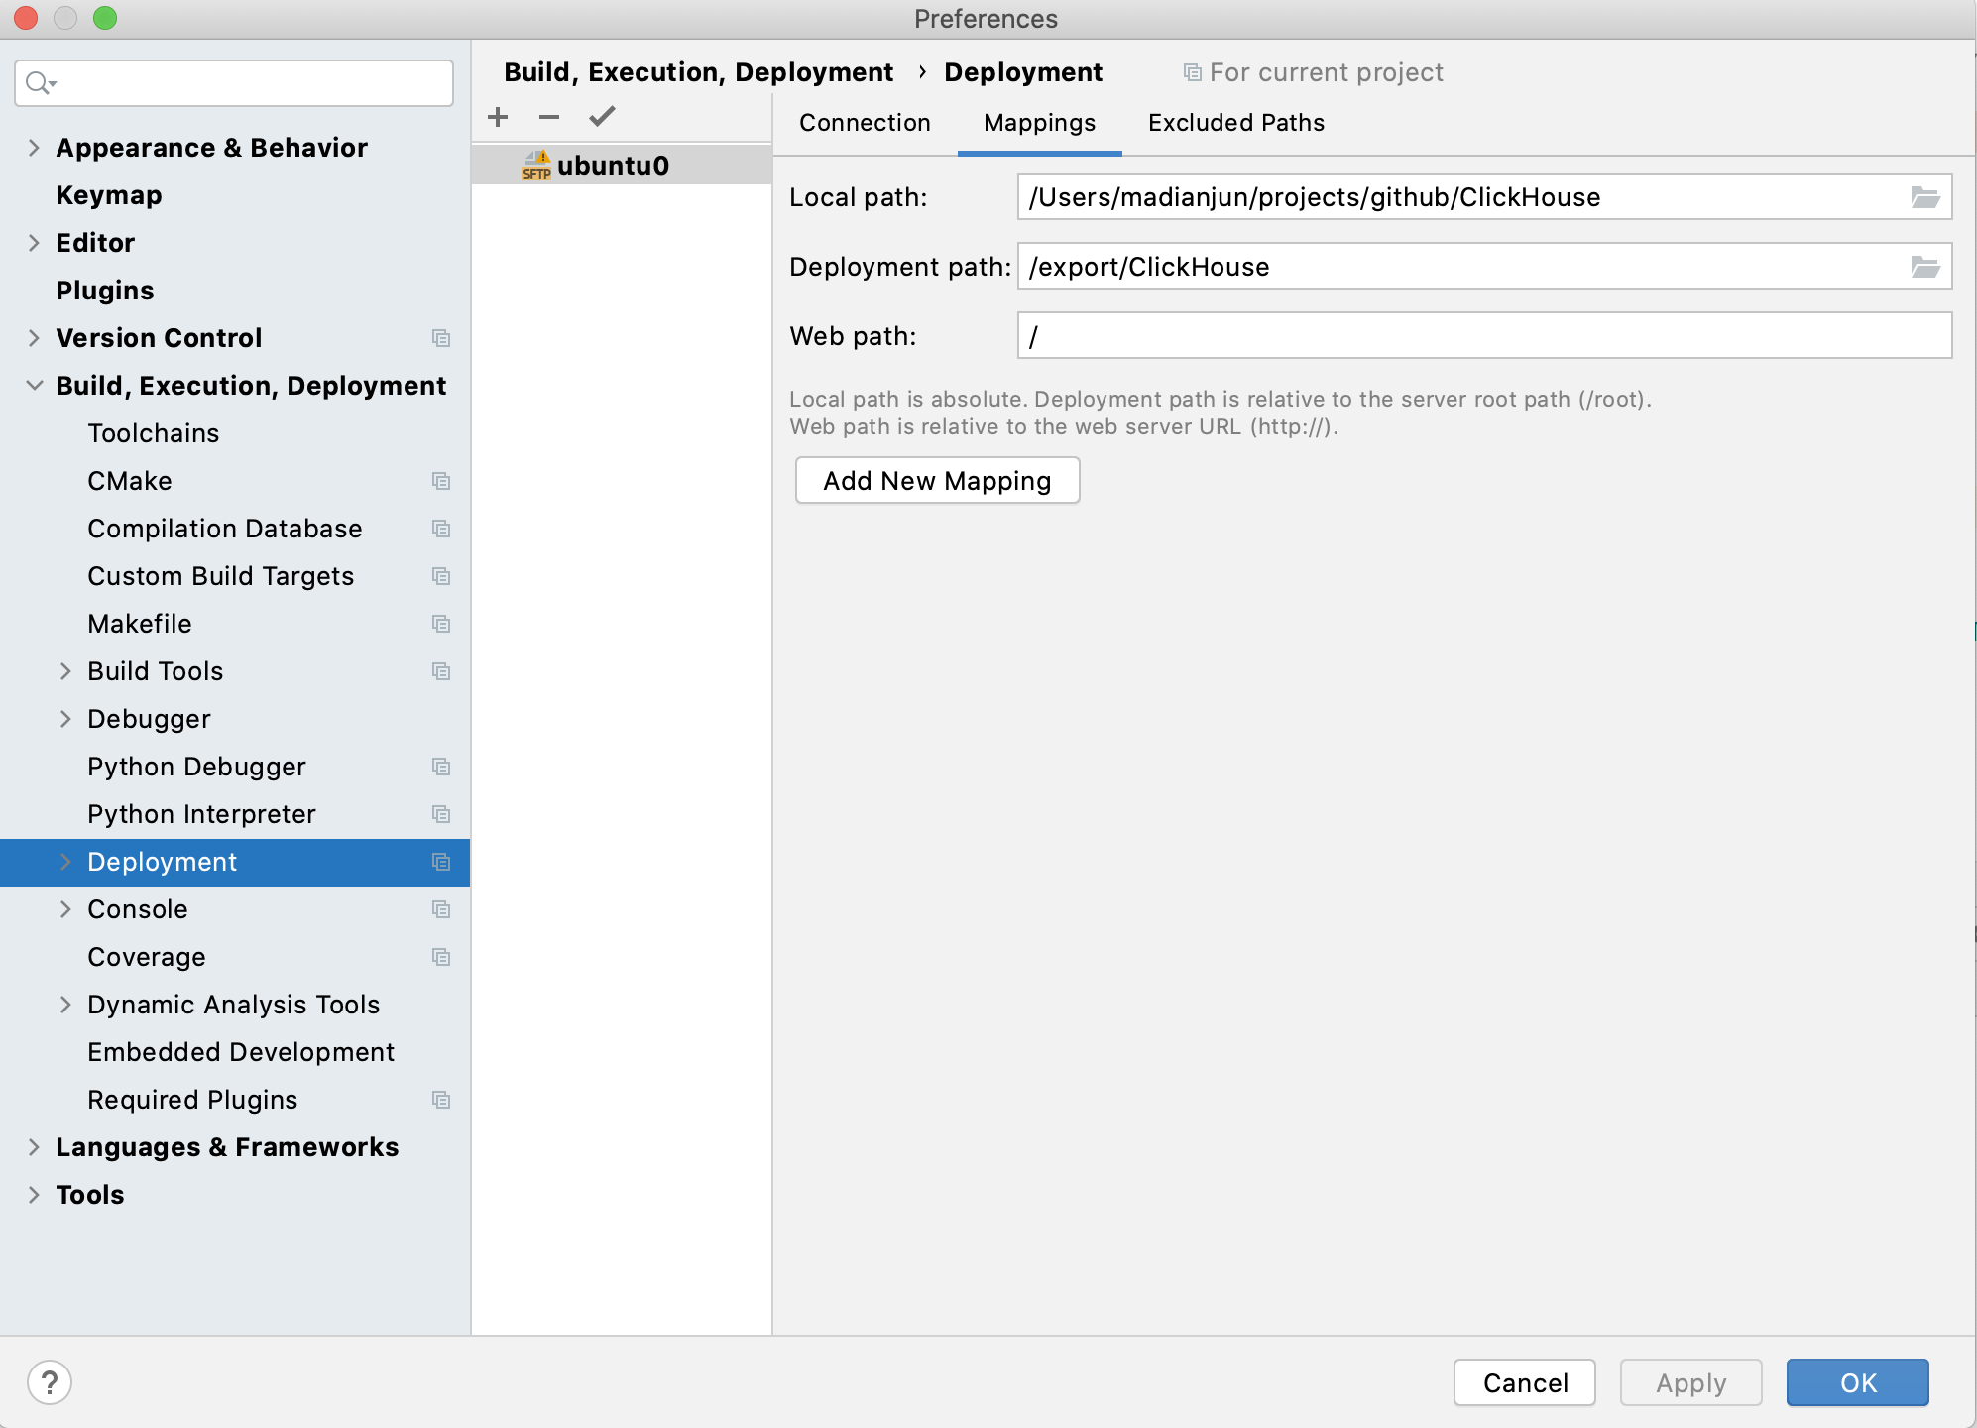1977x1428 pixels.
Task: Mark ubuntu0 as default using the checkmark icon
Action: (x=600, y=116)
